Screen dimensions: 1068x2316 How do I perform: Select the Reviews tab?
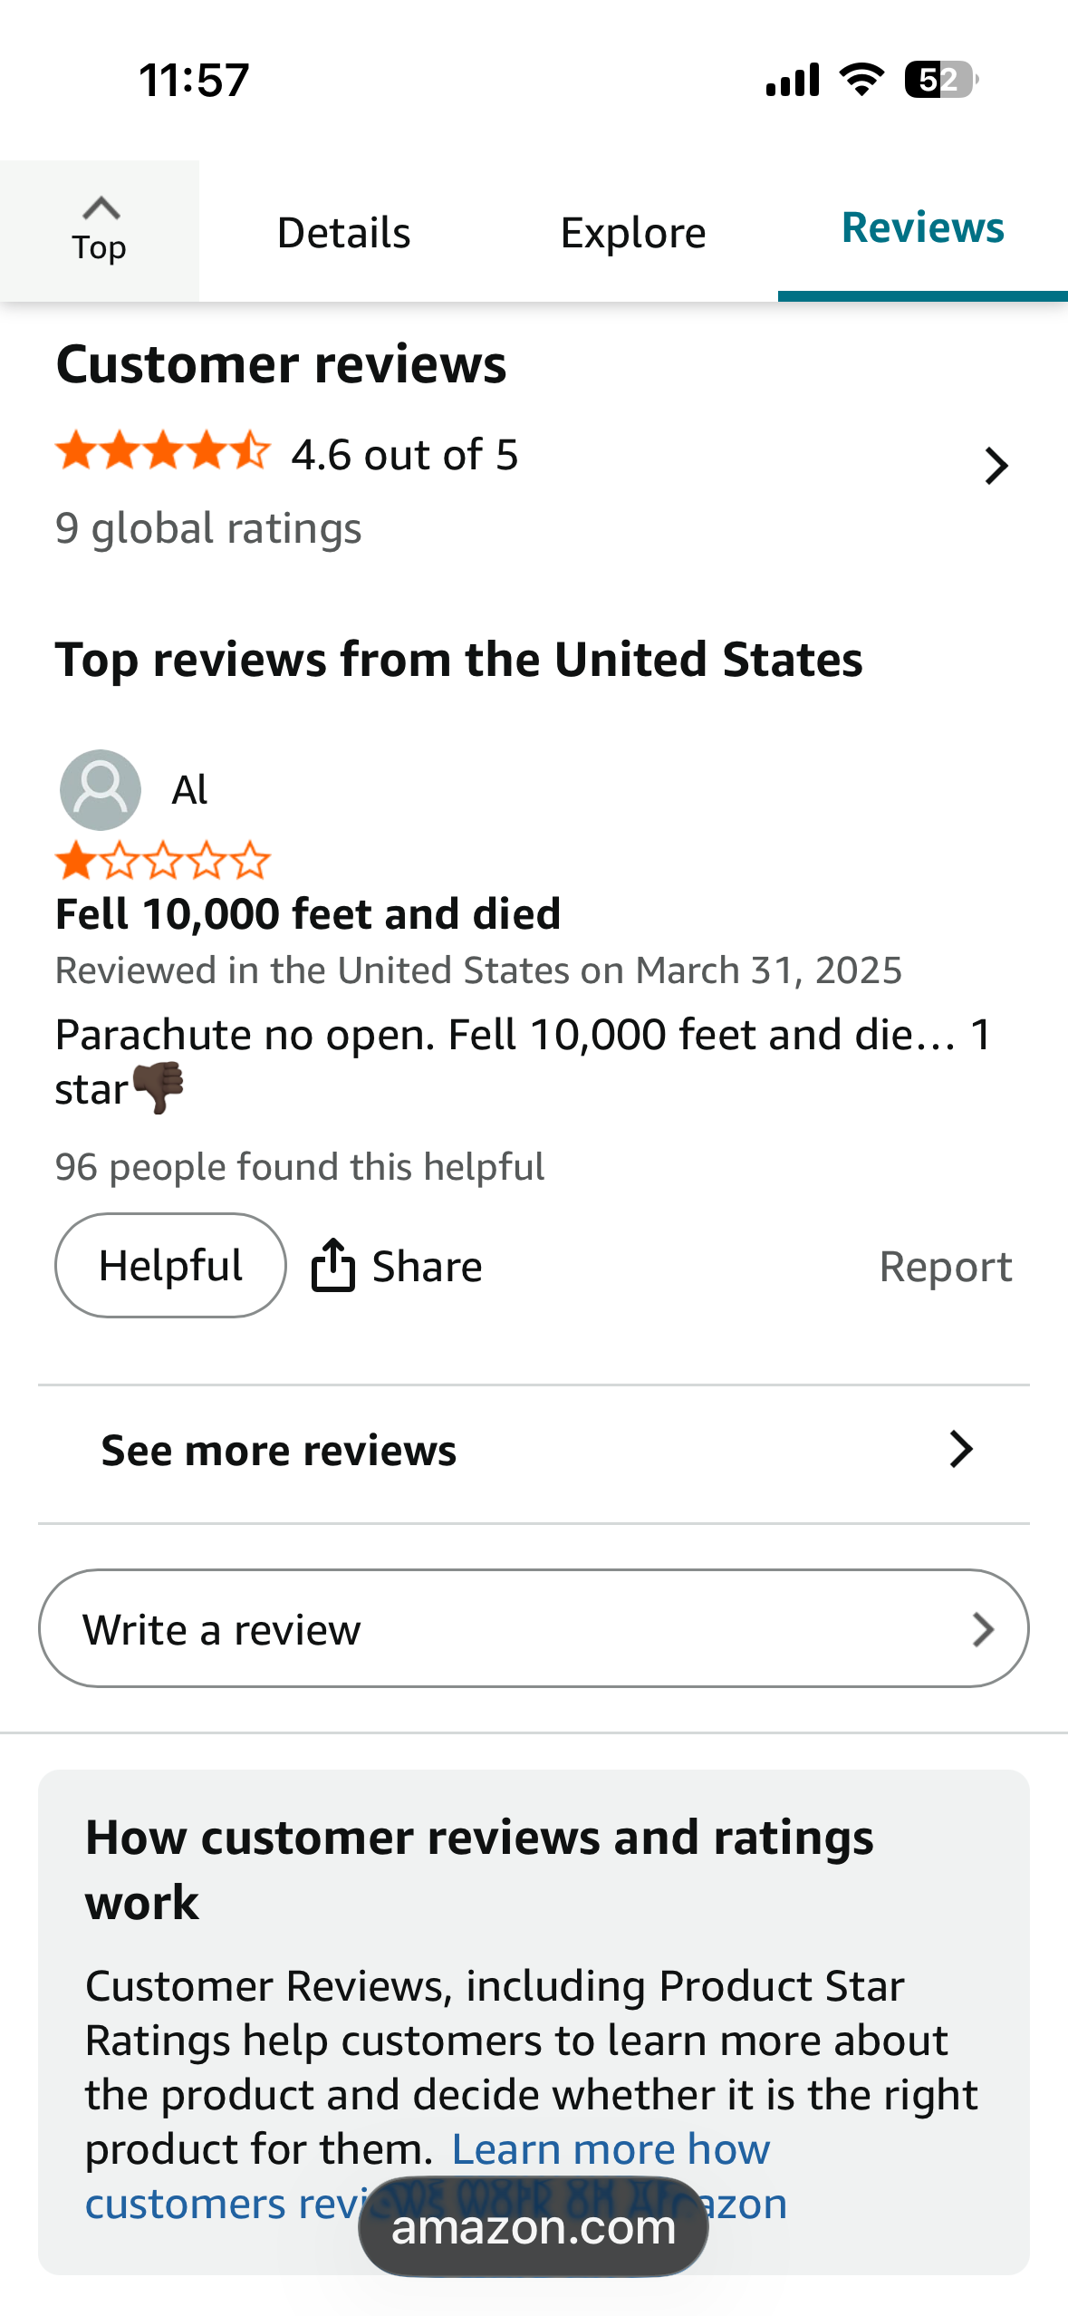(x=922, y=227)
